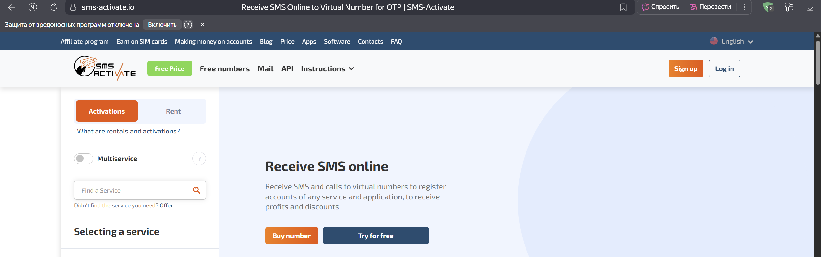Open the downloads arrow icon
Screen dimensions: 821x257
click(x=810, y=7)
